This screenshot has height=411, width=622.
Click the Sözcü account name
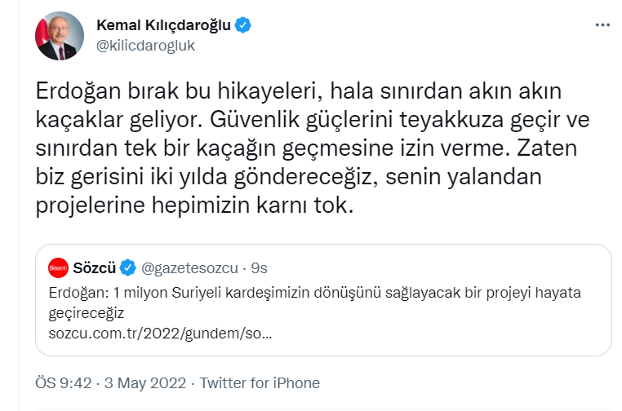[95, 267]
